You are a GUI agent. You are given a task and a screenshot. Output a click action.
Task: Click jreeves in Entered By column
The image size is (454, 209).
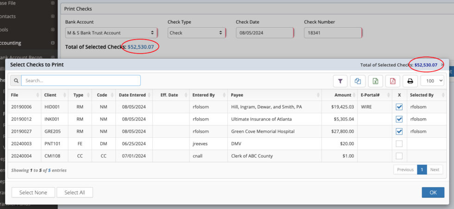click(200, 144)
